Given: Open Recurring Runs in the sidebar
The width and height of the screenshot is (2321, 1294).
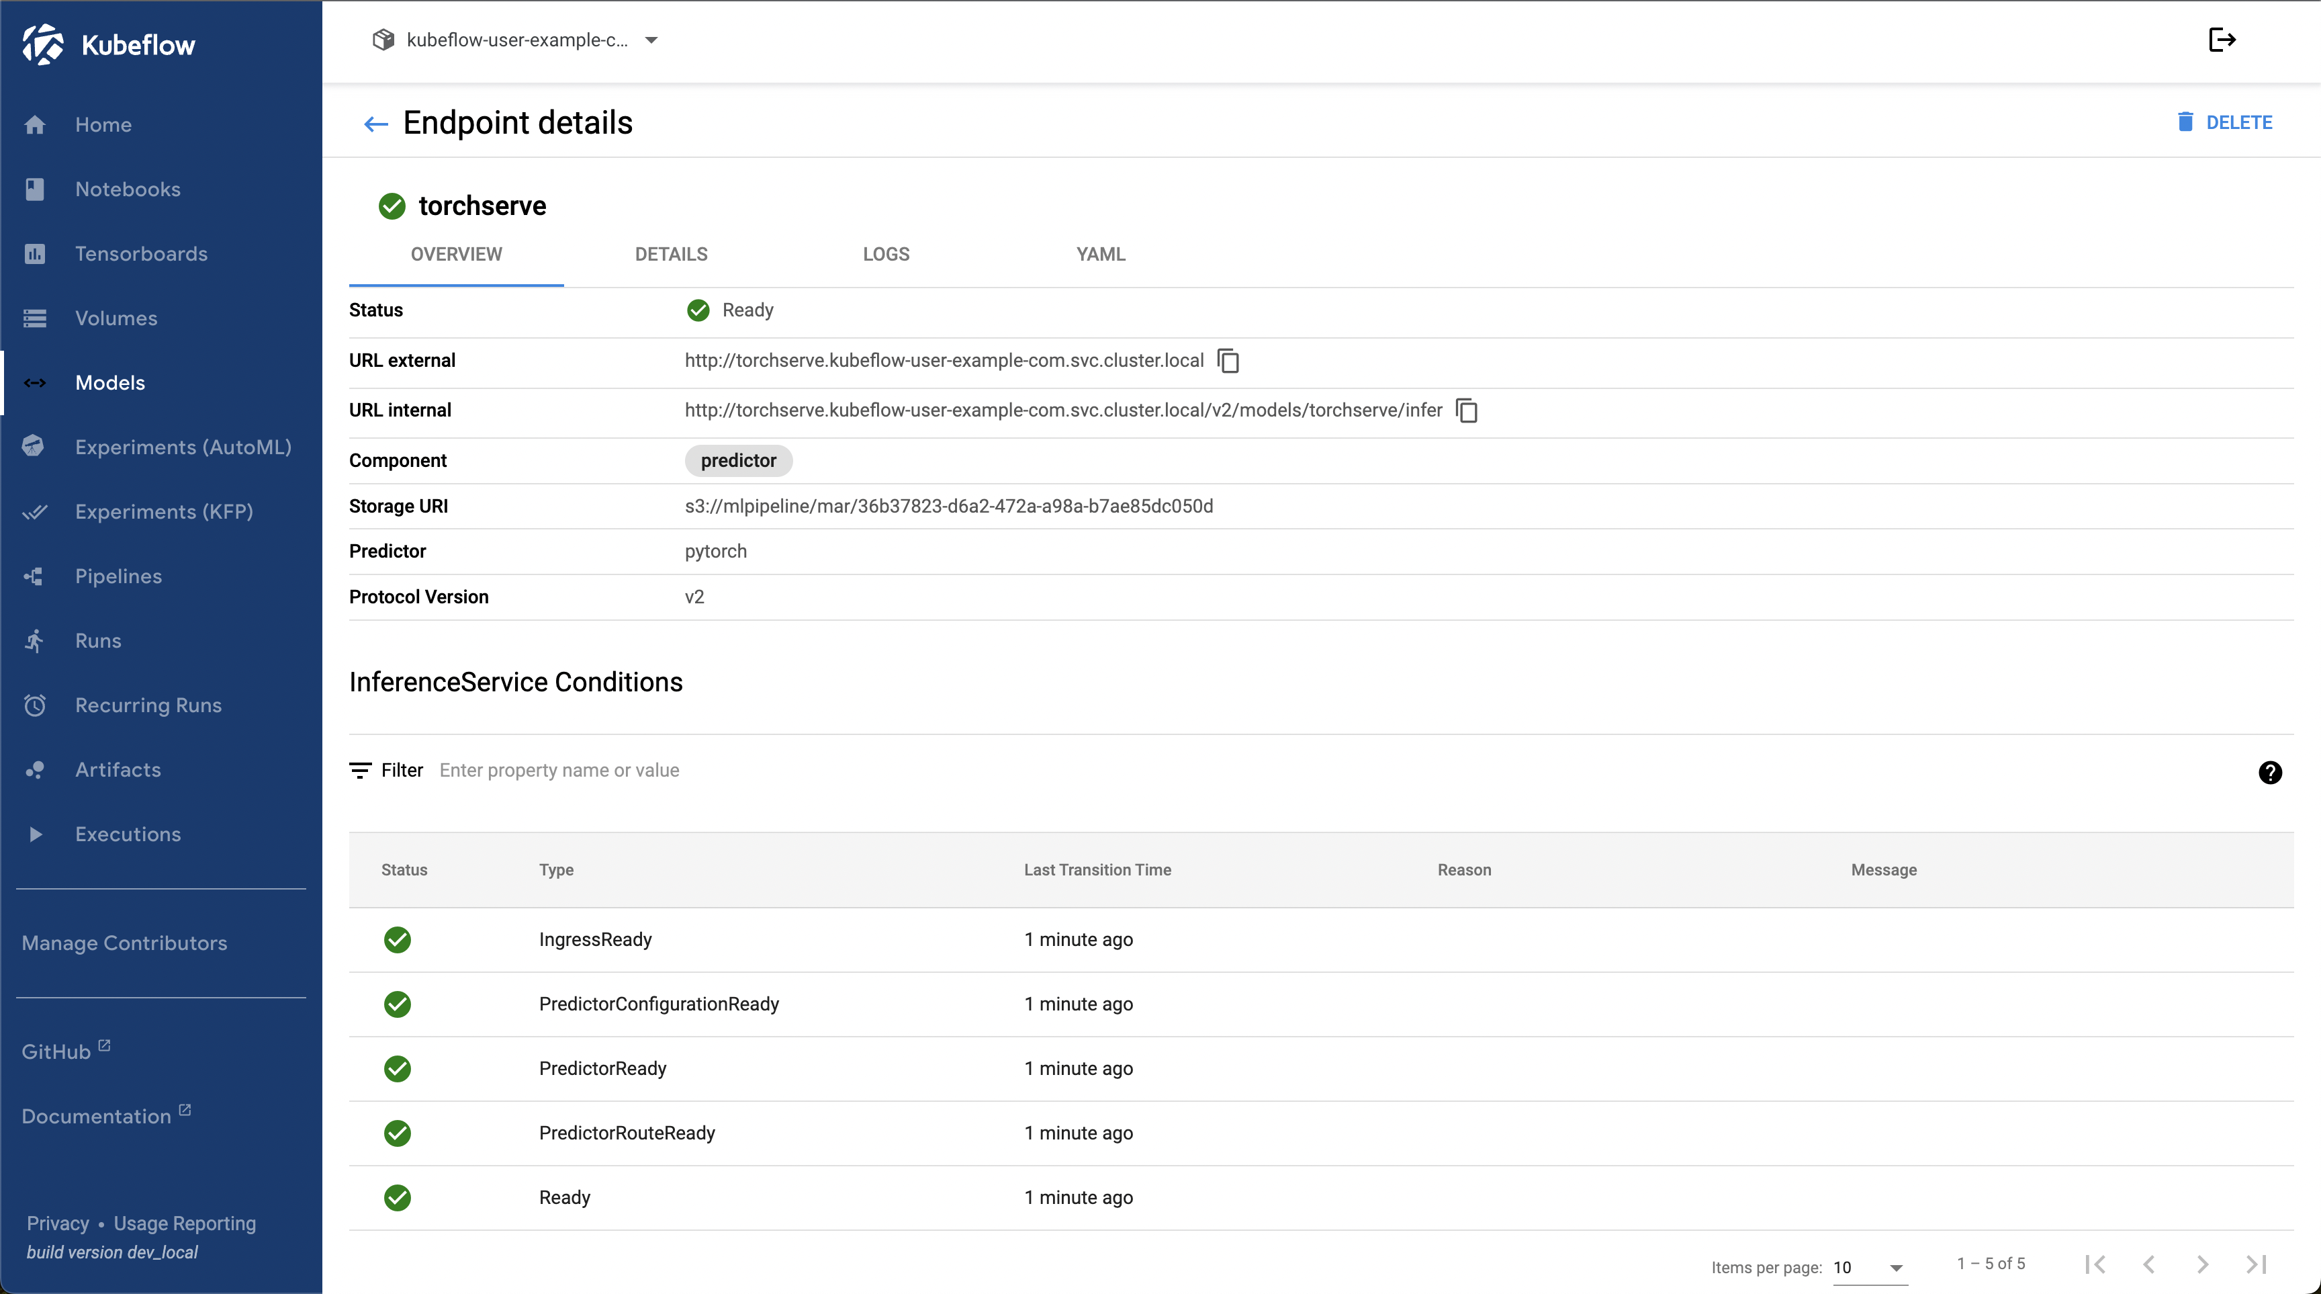Looking at the screenshot, I should tap(148, 705).
